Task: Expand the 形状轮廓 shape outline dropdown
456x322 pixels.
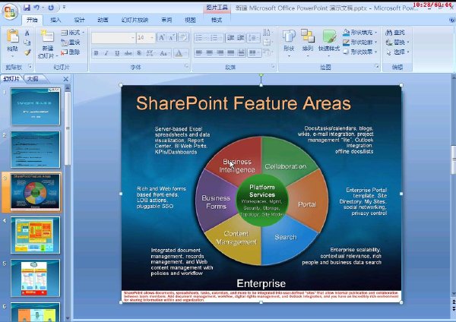Action: (x=360, y=42)
